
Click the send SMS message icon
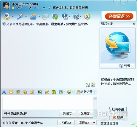pos(45,16)
